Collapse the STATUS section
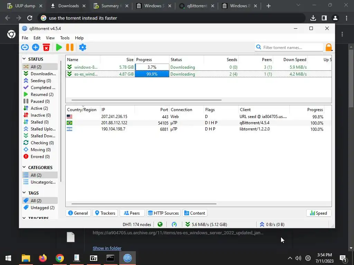 [x=24, y=59]
